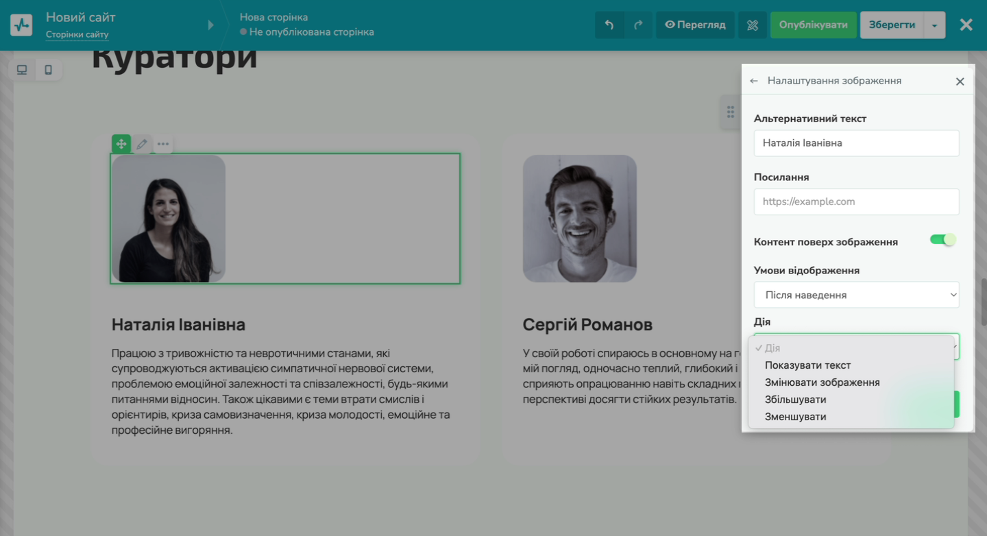
Task: Toggle Контент поверх зображення switch
Action: pos(942,240)
